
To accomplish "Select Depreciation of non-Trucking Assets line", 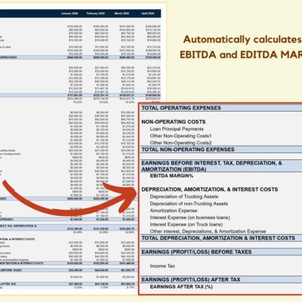I will (189, 204).
